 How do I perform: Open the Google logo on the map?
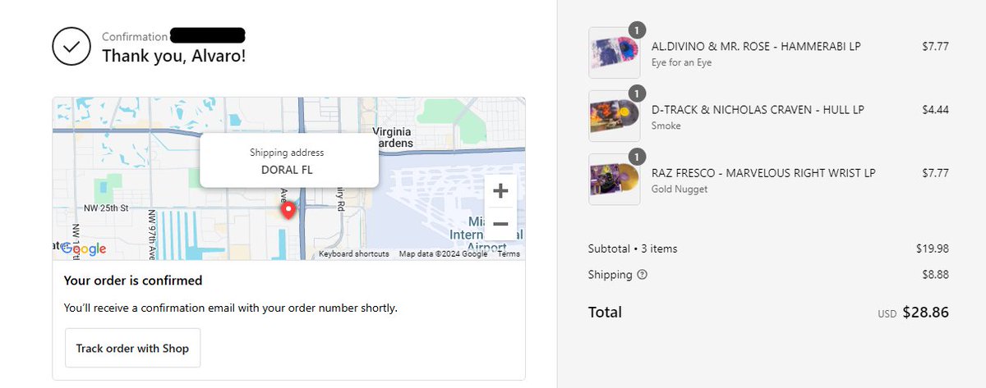tap(83, 249)
